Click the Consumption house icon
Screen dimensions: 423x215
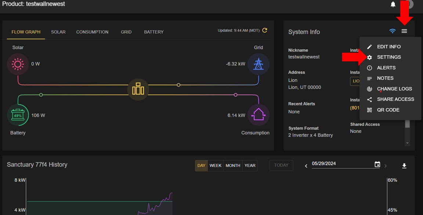pos(258,115)
